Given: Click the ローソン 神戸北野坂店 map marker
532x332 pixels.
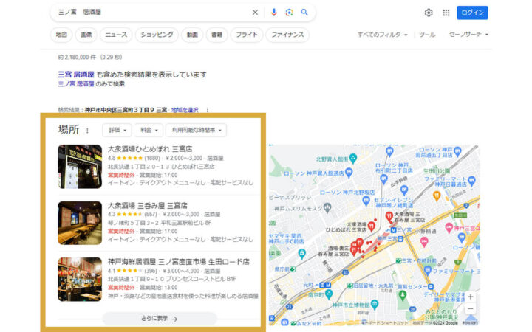Looking at the screenshot, I should pos(366,201).
